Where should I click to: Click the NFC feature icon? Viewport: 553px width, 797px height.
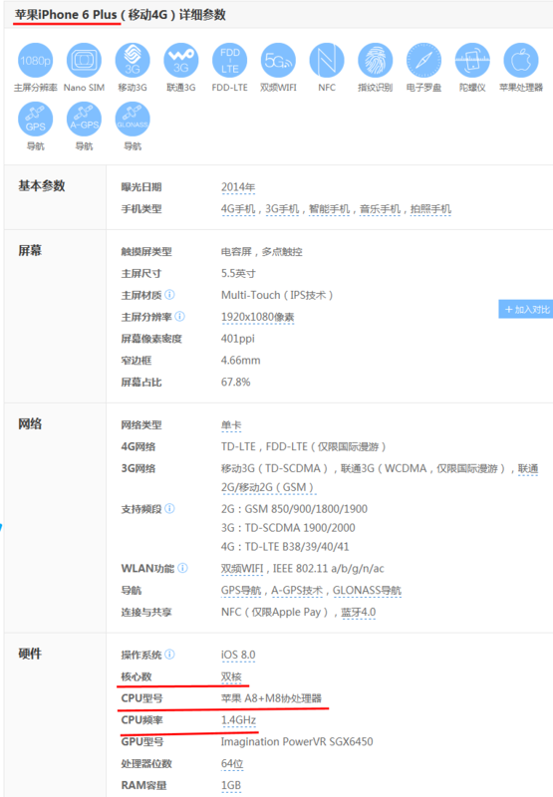(327, 61)
